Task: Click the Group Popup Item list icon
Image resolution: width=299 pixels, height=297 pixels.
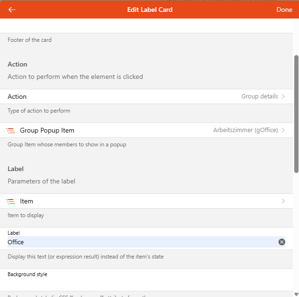Action: click(x=11, y=130)
